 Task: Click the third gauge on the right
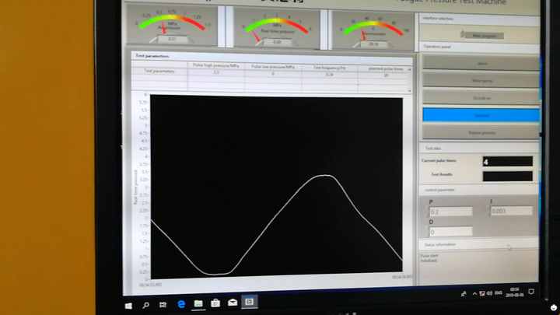point(372,30)
